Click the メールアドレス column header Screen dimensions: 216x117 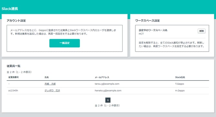[x=102, y=77]
